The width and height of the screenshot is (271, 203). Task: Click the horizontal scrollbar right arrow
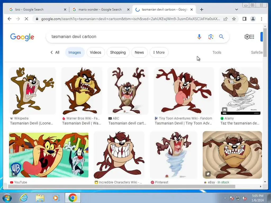pyautogui.click(x=261, y=186)
